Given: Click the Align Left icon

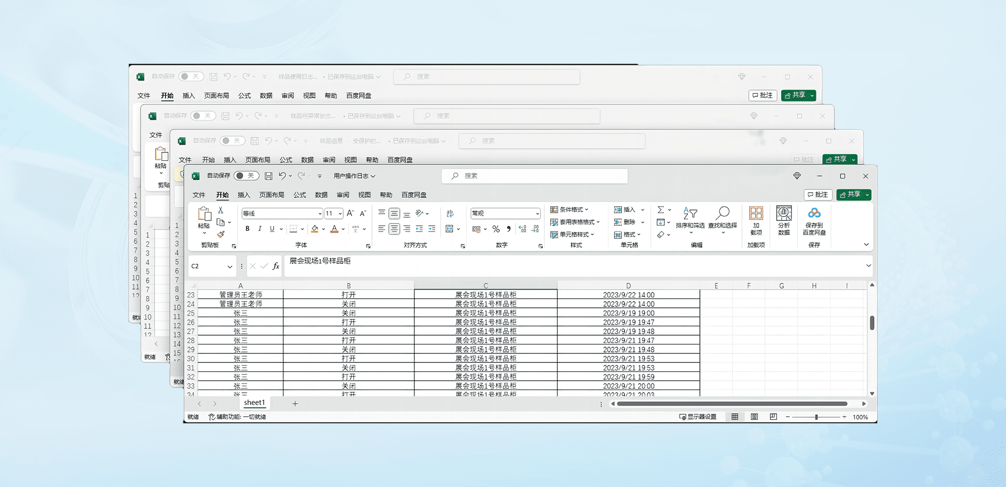Looking at the screenshot, I should point(381,229).
